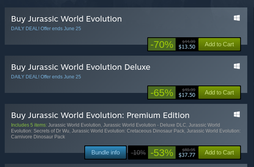Screen dimensions: 254x167
Task: Click the $17.50 sale price
Action: point(187,95)
